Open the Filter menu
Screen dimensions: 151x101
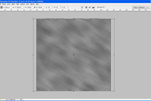(18, 4)
